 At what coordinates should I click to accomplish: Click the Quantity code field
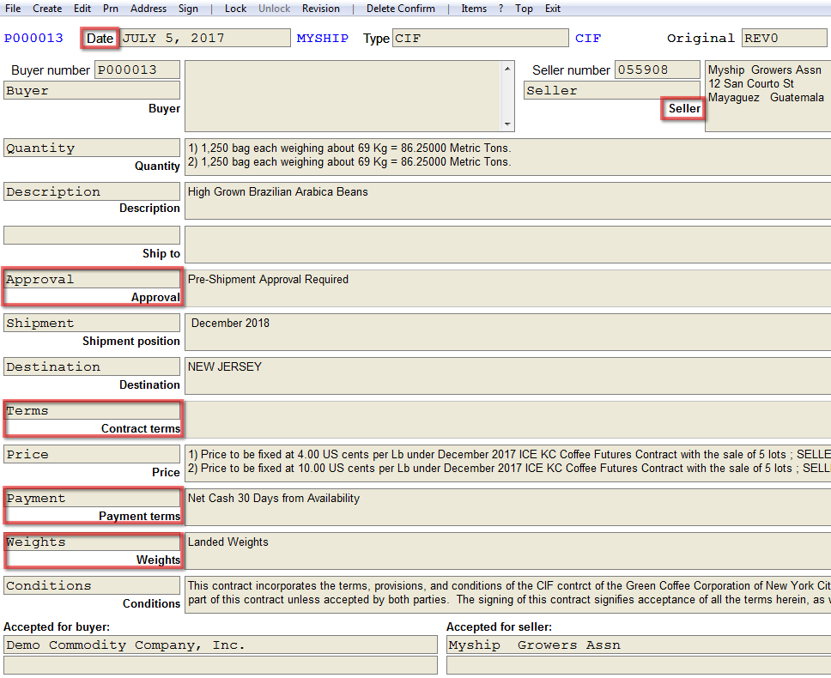click(92, 148)
